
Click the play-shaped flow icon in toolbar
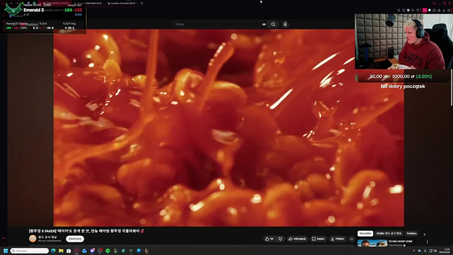(x=413, y=10)
